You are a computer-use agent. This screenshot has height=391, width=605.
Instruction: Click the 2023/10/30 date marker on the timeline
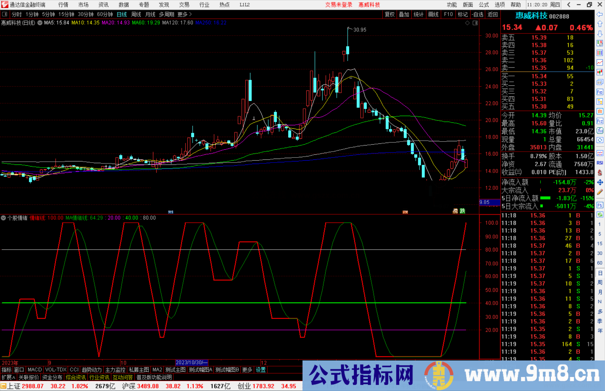click(192, 362)
